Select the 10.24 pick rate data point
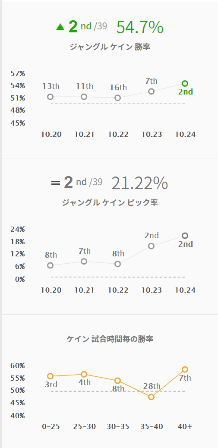The height and width of the screenshot is (448, 218). [x=185, y=236]
